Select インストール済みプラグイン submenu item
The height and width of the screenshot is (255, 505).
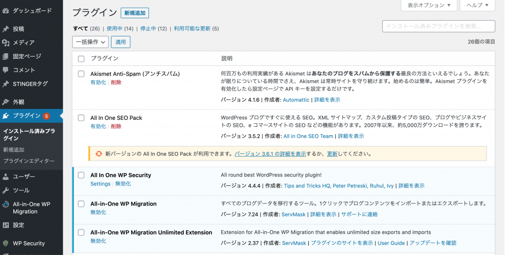pos(29,135)
